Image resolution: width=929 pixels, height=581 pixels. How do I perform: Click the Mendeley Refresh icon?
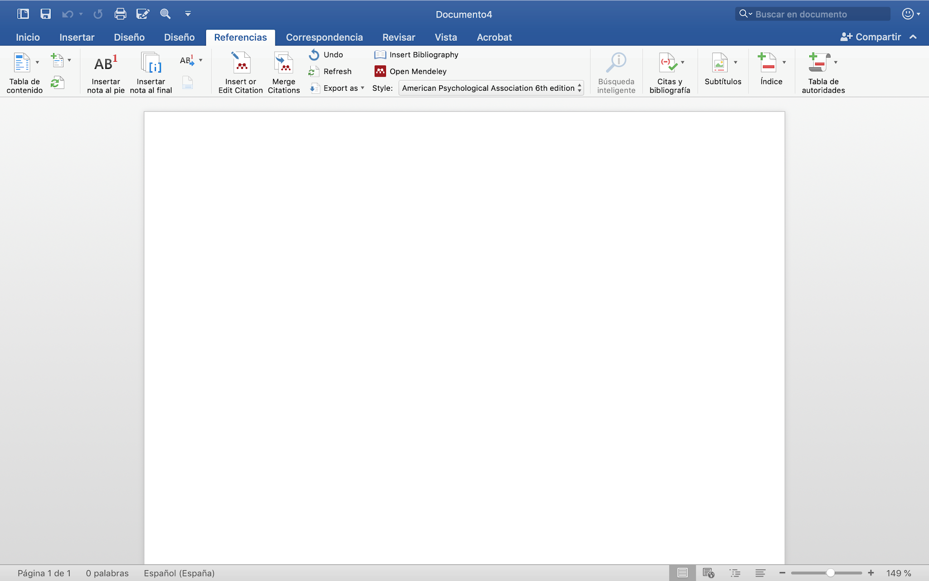coord(314,72)
